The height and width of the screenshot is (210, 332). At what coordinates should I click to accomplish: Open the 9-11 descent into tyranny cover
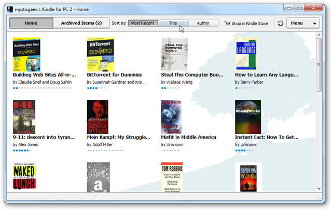(24, 117)
